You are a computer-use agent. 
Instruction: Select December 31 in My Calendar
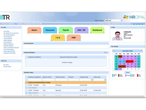(x=120, y=69)
